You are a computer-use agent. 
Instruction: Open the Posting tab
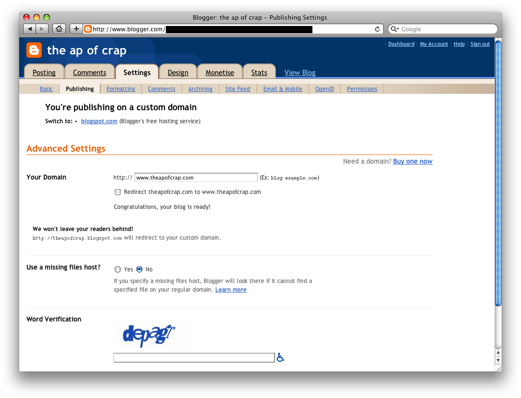click(44, 72)
